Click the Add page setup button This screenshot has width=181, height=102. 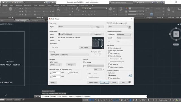(x=98, y=27)
